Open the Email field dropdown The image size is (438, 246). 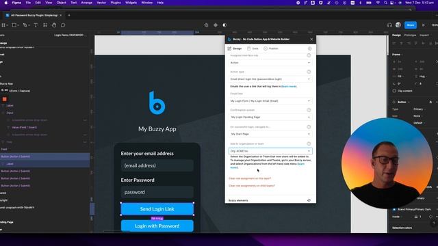270,101
